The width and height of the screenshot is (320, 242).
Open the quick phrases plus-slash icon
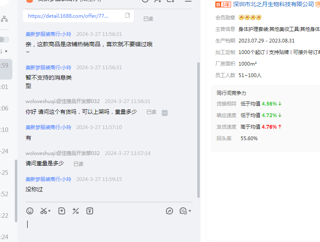point(75,211)
